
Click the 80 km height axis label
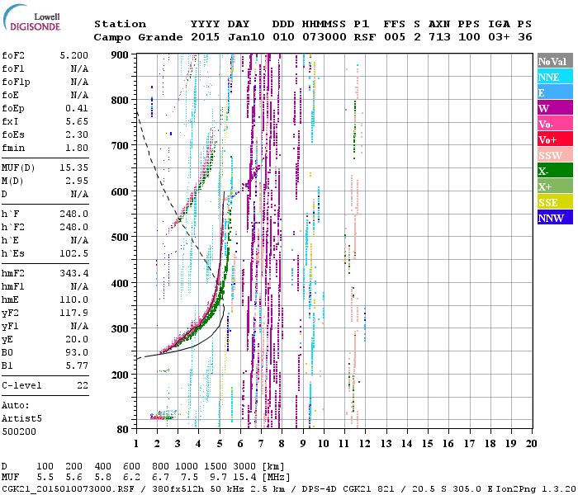(x=123, y=429)
